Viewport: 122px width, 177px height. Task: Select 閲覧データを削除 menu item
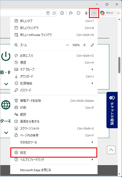pyautogui.click(x=54, y=101)
